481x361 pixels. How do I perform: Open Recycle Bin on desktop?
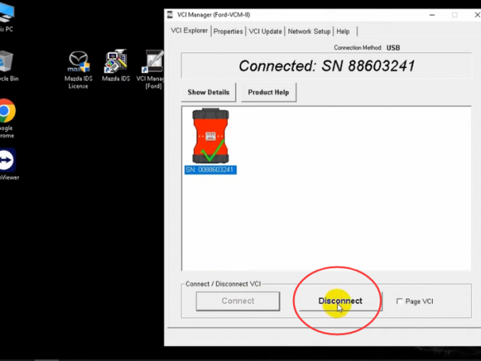click(x=8, y=66)
